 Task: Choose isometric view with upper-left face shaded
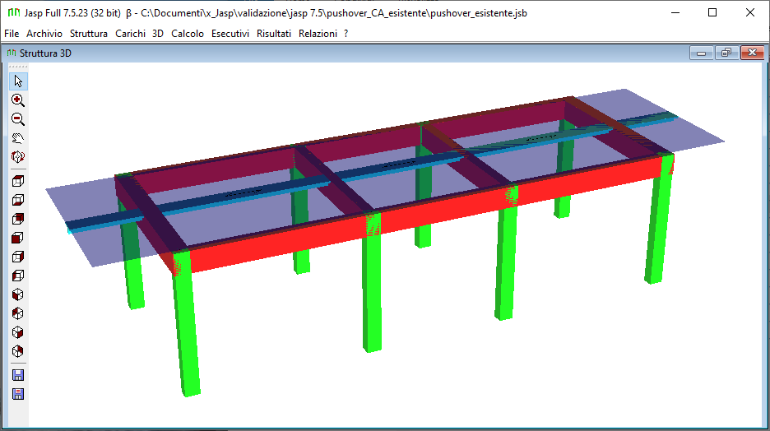coord(18,313)
